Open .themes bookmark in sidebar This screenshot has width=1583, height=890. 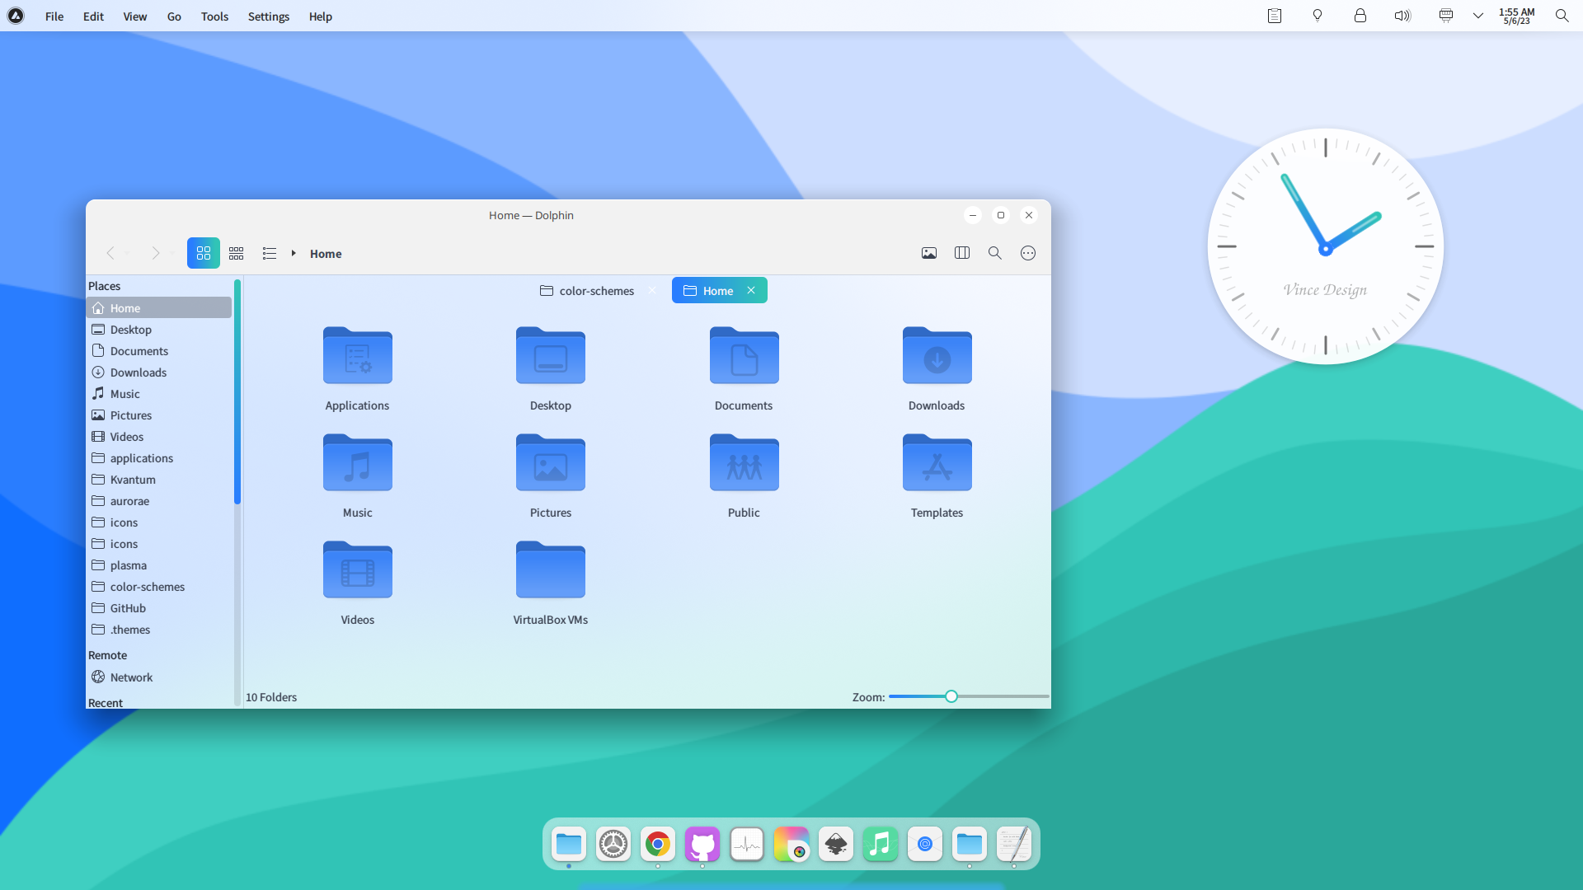click(x=159, y=630)
